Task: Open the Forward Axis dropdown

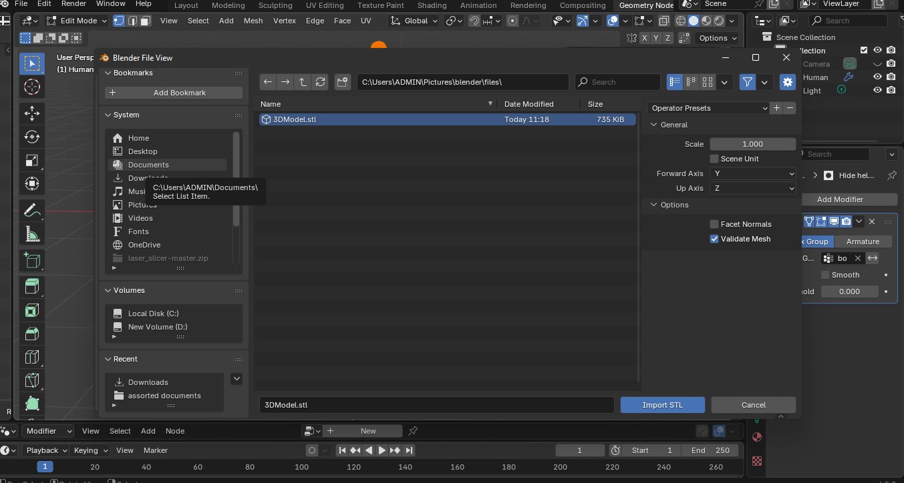Action: [753, 173]
